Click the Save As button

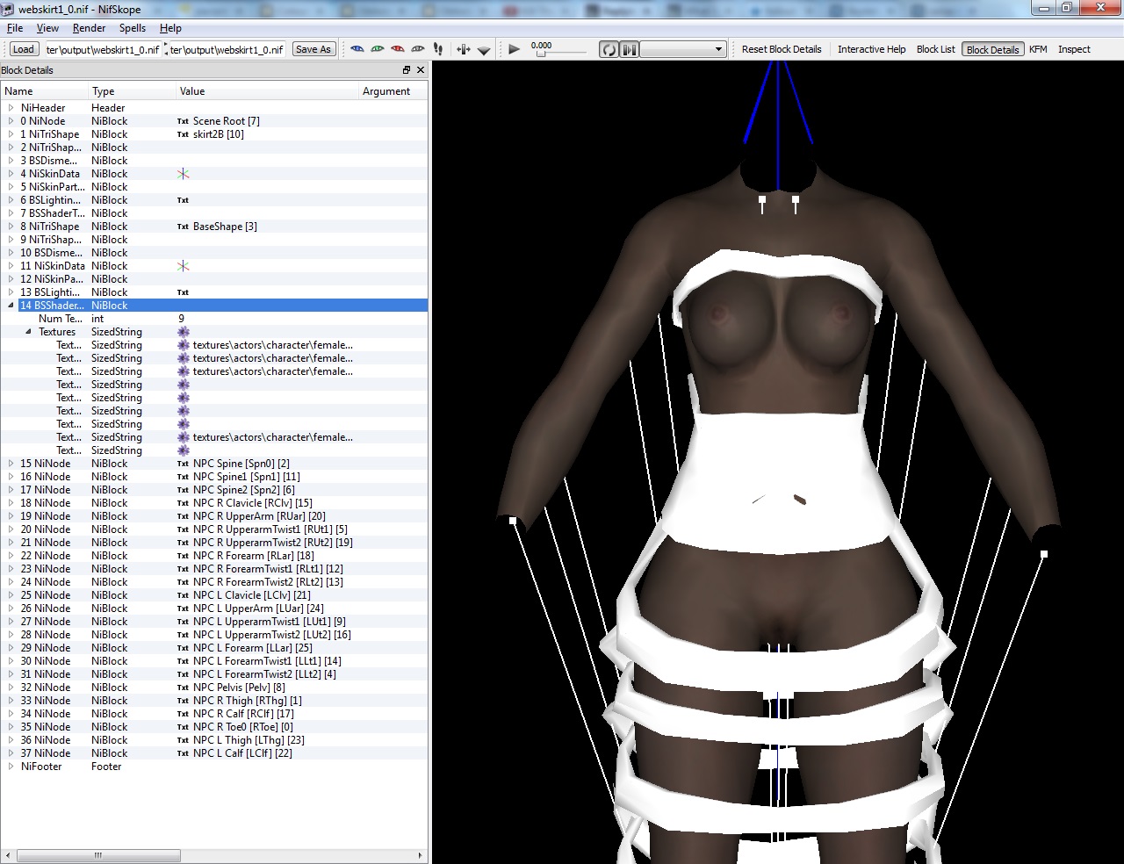(313, 49)
